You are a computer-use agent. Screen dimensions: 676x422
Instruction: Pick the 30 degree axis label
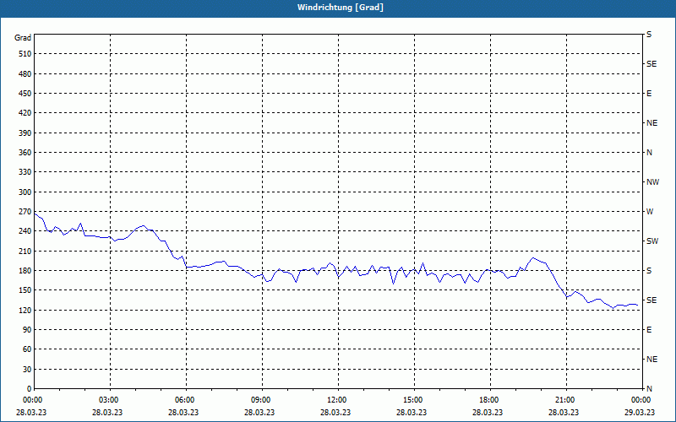click(x=27, y=369)
